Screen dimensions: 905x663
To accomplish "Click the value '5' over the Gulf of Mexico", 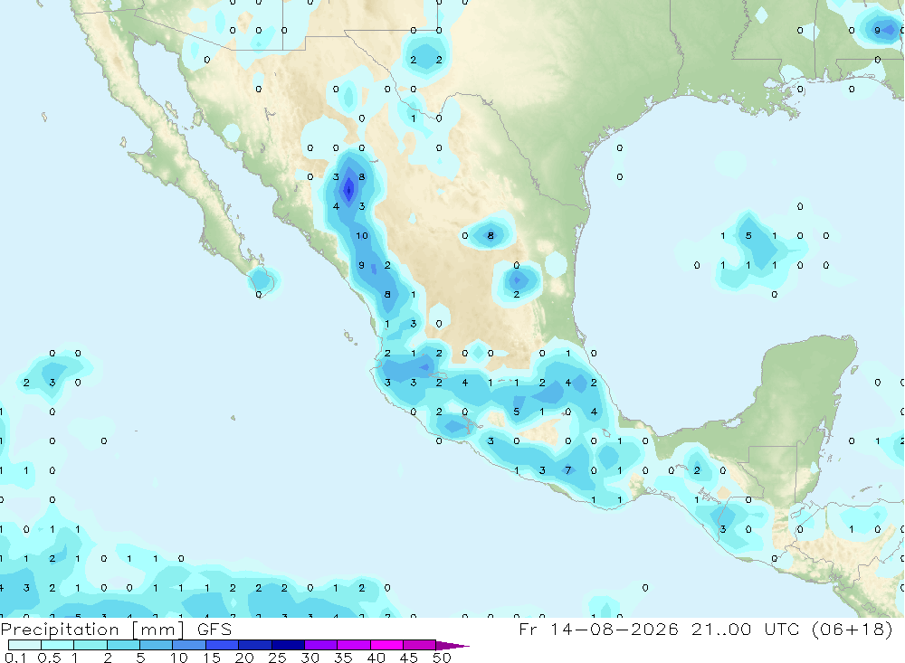I will pyautogui.click(x=748, y=235).
